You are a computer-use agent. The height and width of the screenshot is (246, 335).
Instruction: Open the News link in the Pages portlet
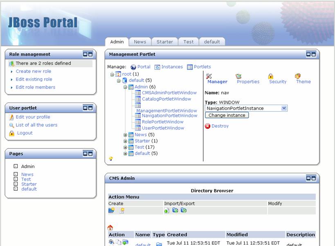[27, 174]
